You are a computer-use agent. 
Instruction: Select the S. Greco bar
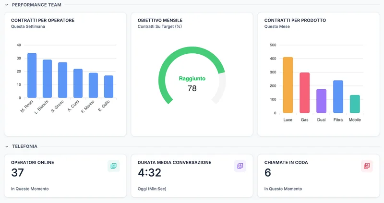(x=63, y=80)
